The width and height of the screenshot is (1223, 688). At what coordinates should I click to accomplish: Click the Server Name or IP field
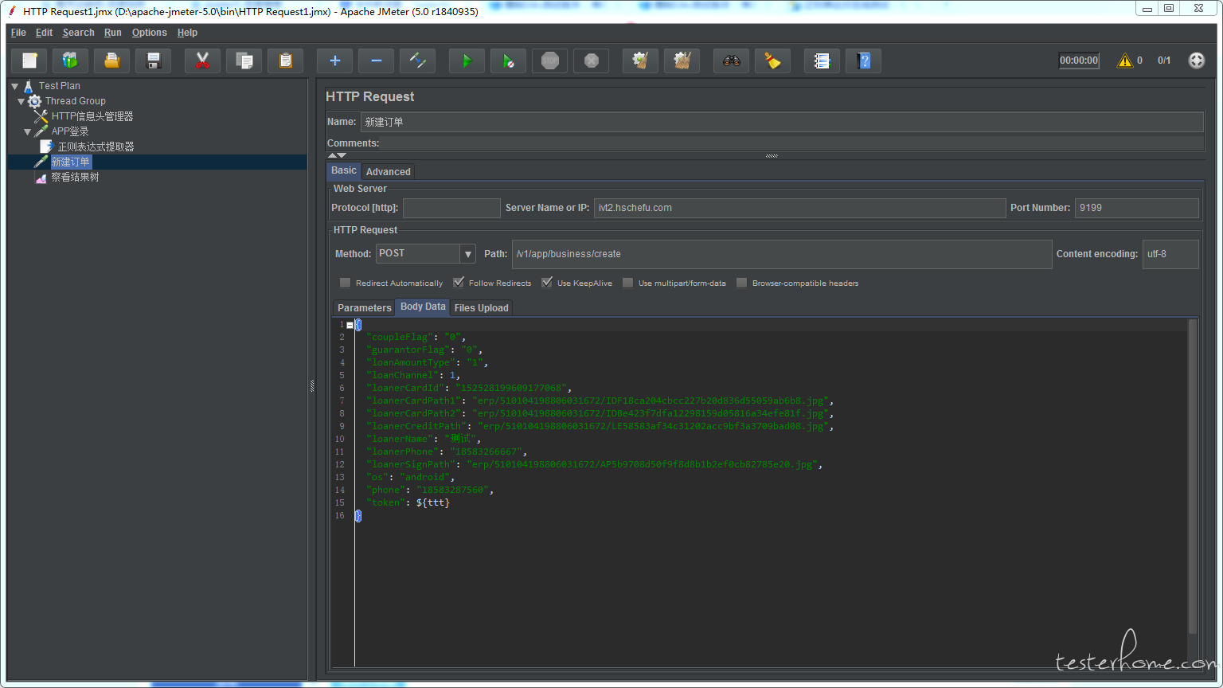(800, 208)
